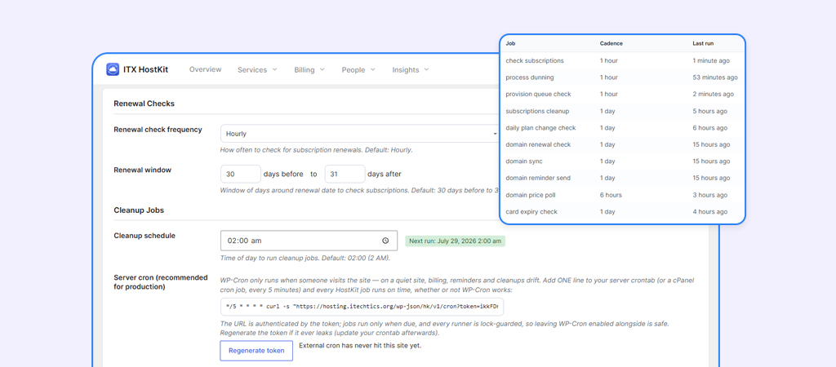Click the 53 minutes ago last run value
The width and height of the screenshot is (836, 367).
click(x=715, y=77)
